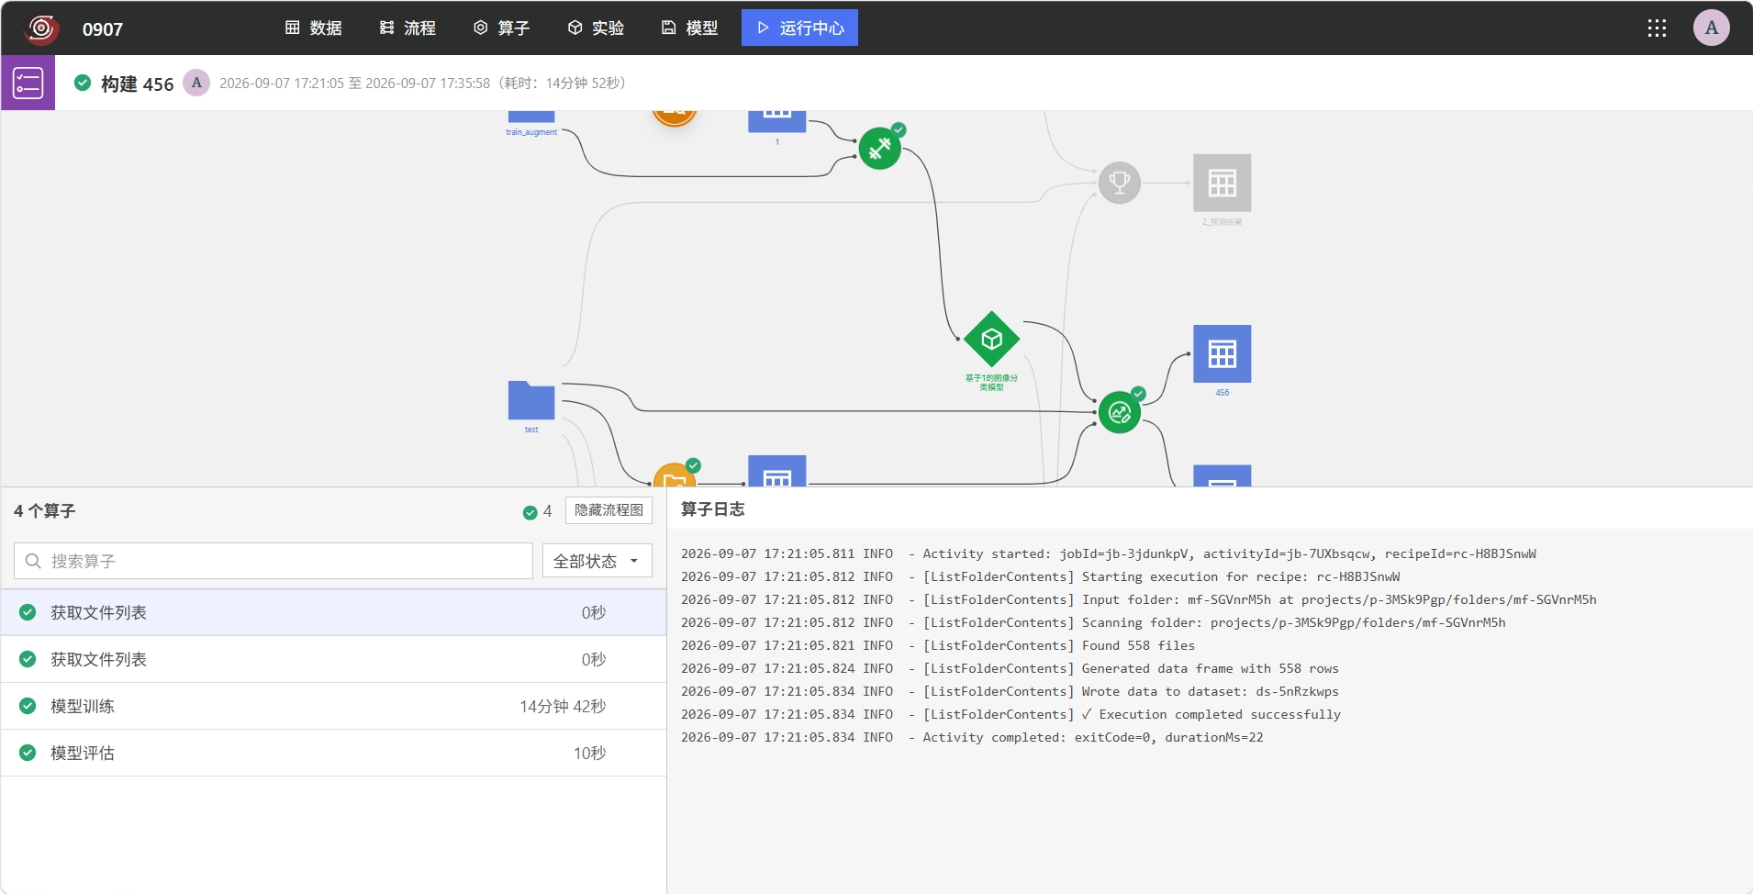Select the second 获取文件列表 row
Image resolution: width=1753 pixels, height=894 pixels.
(x=333, y=659)
